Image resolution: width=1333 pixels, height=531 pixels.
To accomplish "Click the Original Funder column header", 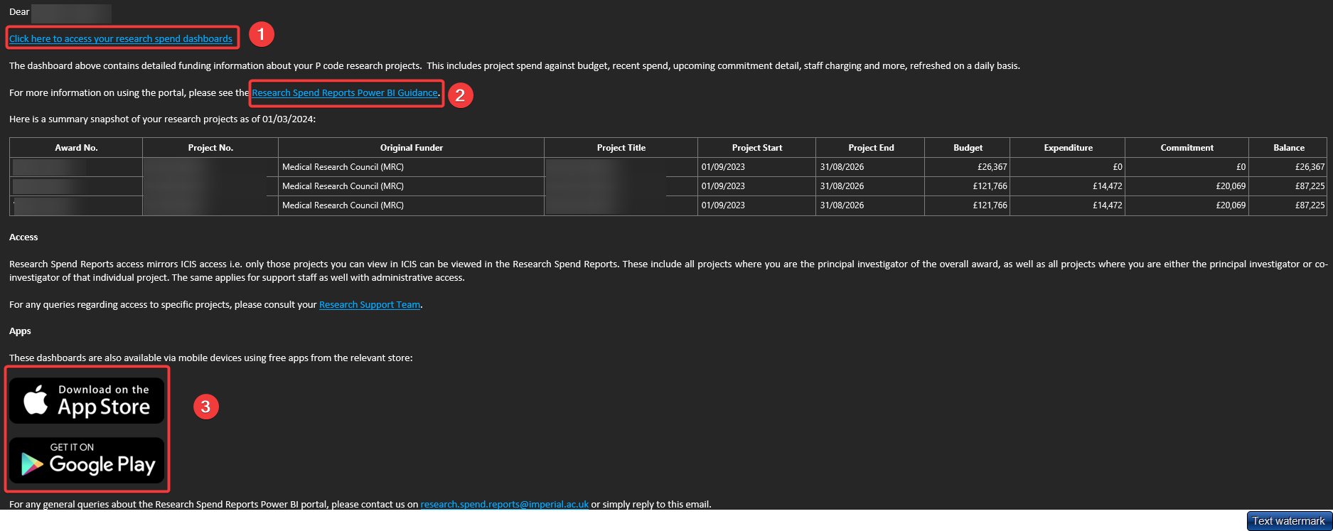I will tap(411, 148).
